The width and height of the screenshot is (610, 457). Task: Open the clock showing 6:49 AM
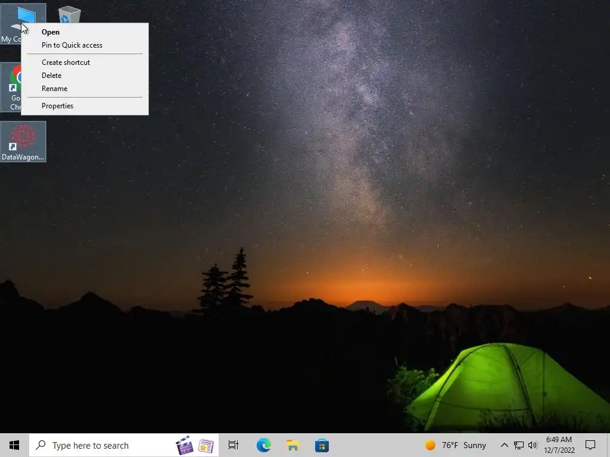pos(559,445)
